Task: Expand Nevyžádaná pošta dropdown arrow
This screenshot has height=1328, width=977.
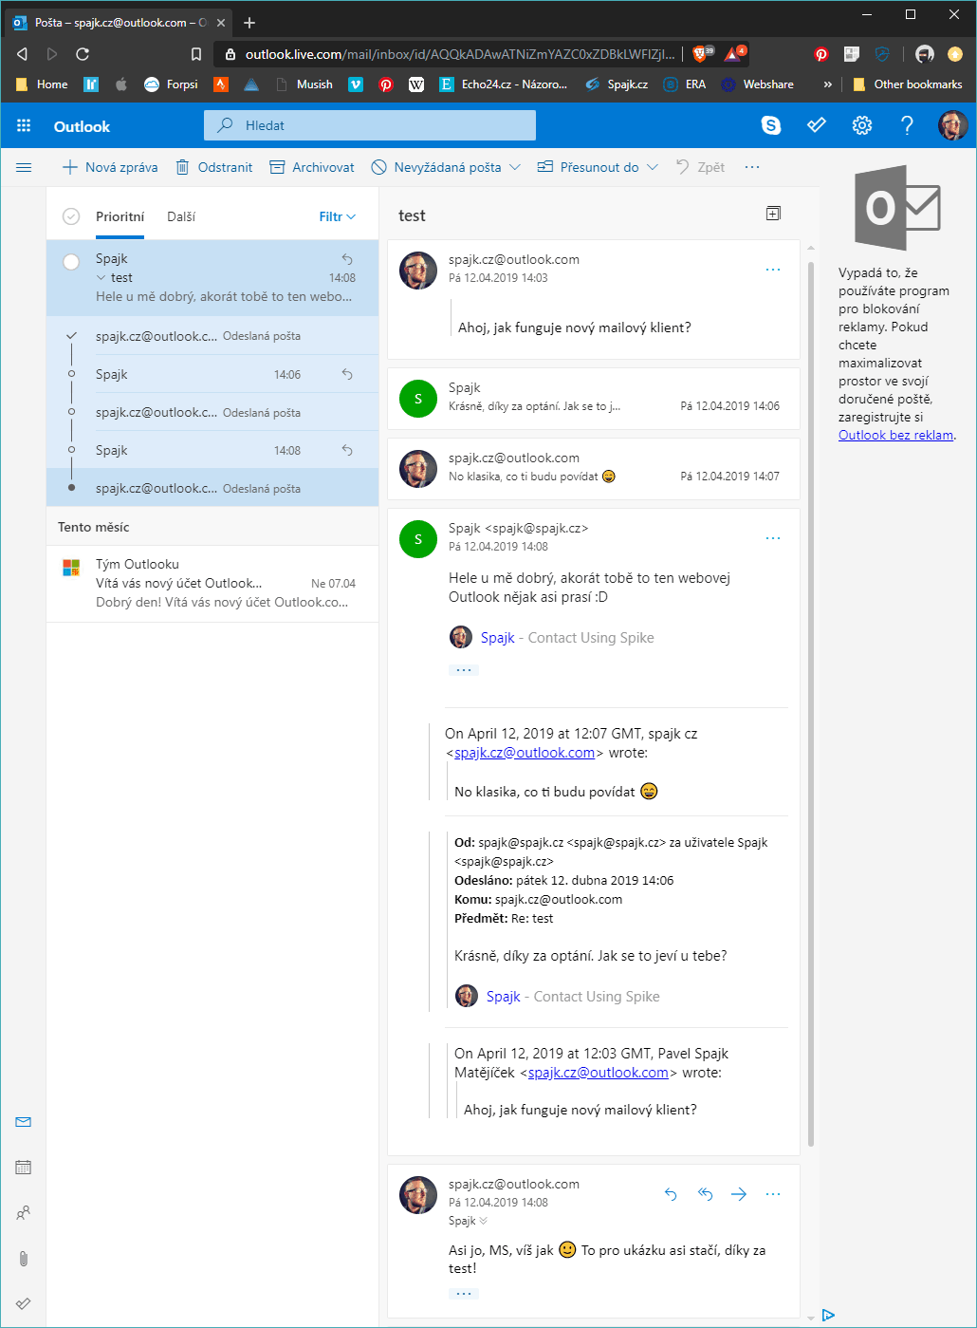Action: (515, 167)
